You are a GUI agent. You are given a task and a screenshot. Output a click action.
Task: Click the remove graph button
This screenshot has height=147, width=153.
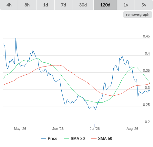click(138, 15)
